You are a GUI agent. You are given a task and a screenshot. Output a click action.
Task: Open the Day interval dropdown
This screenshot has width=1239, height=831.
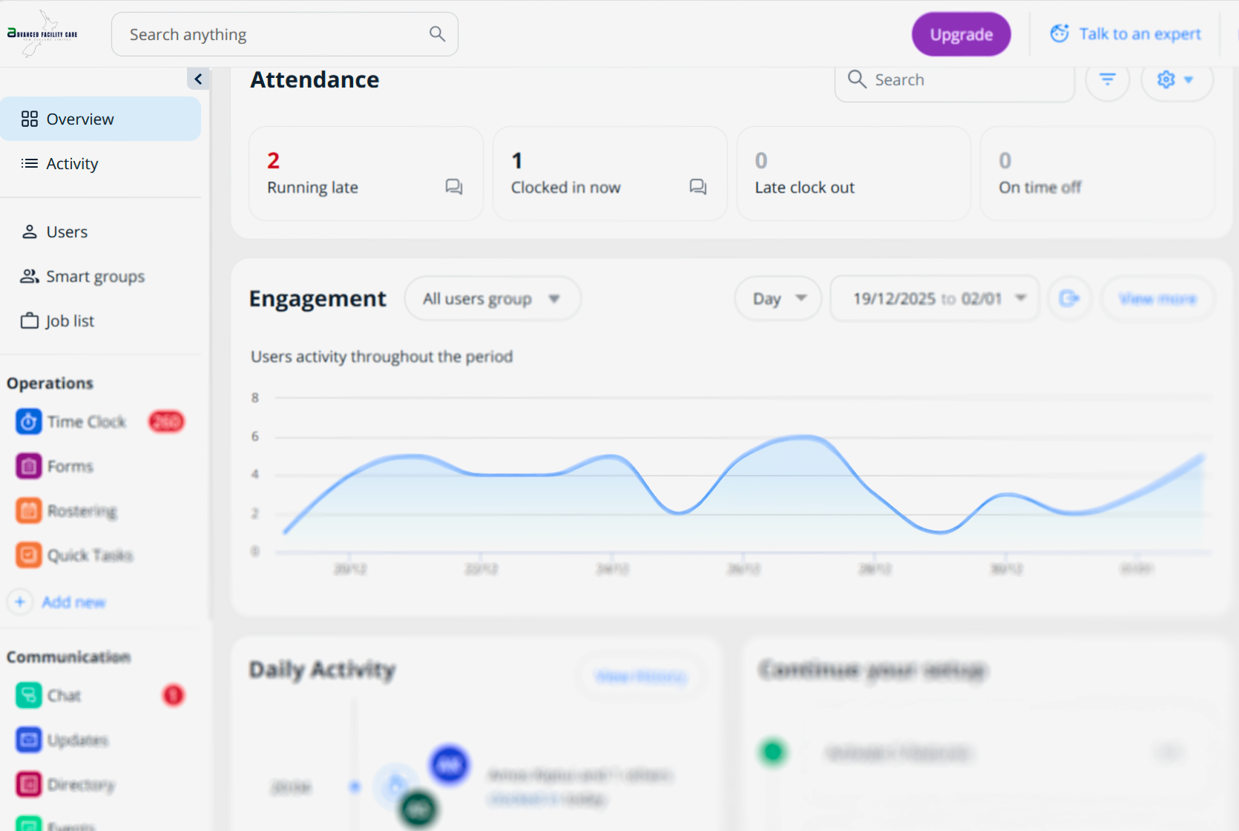click(x=778, y=298)
